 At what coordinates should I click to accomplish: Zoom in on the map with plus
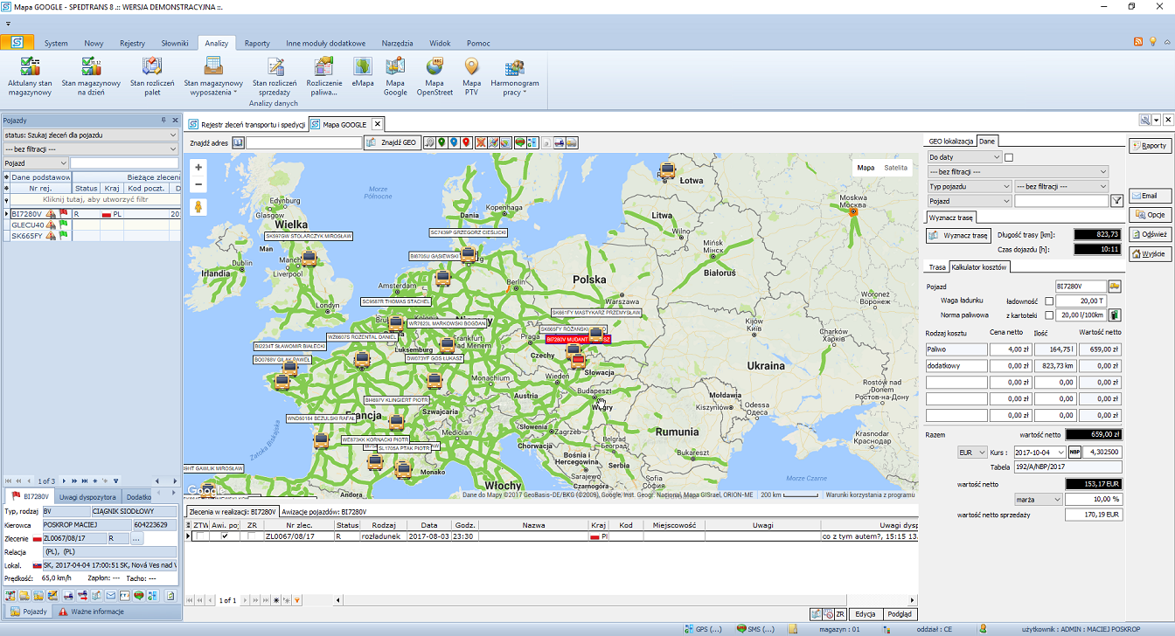[199, 167]
